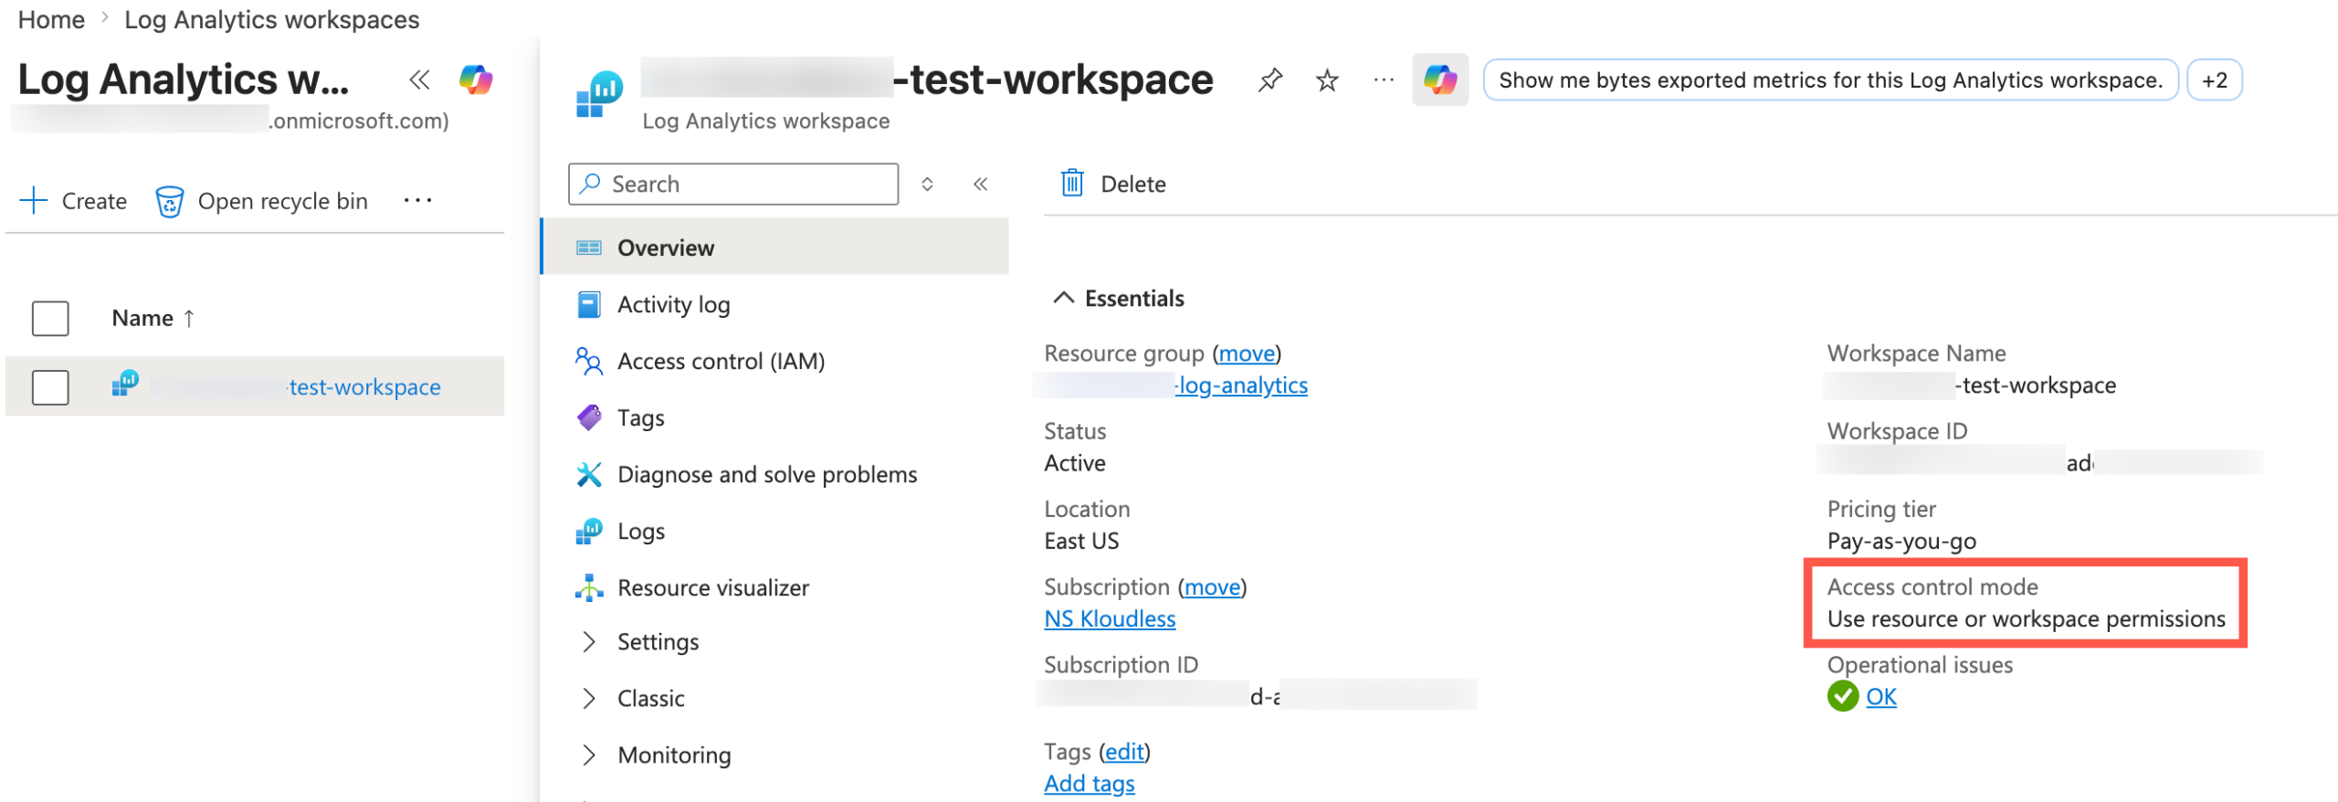Click the OK operational issues link
This screenshot has width=2338, height=802.
coord(1880,696)
